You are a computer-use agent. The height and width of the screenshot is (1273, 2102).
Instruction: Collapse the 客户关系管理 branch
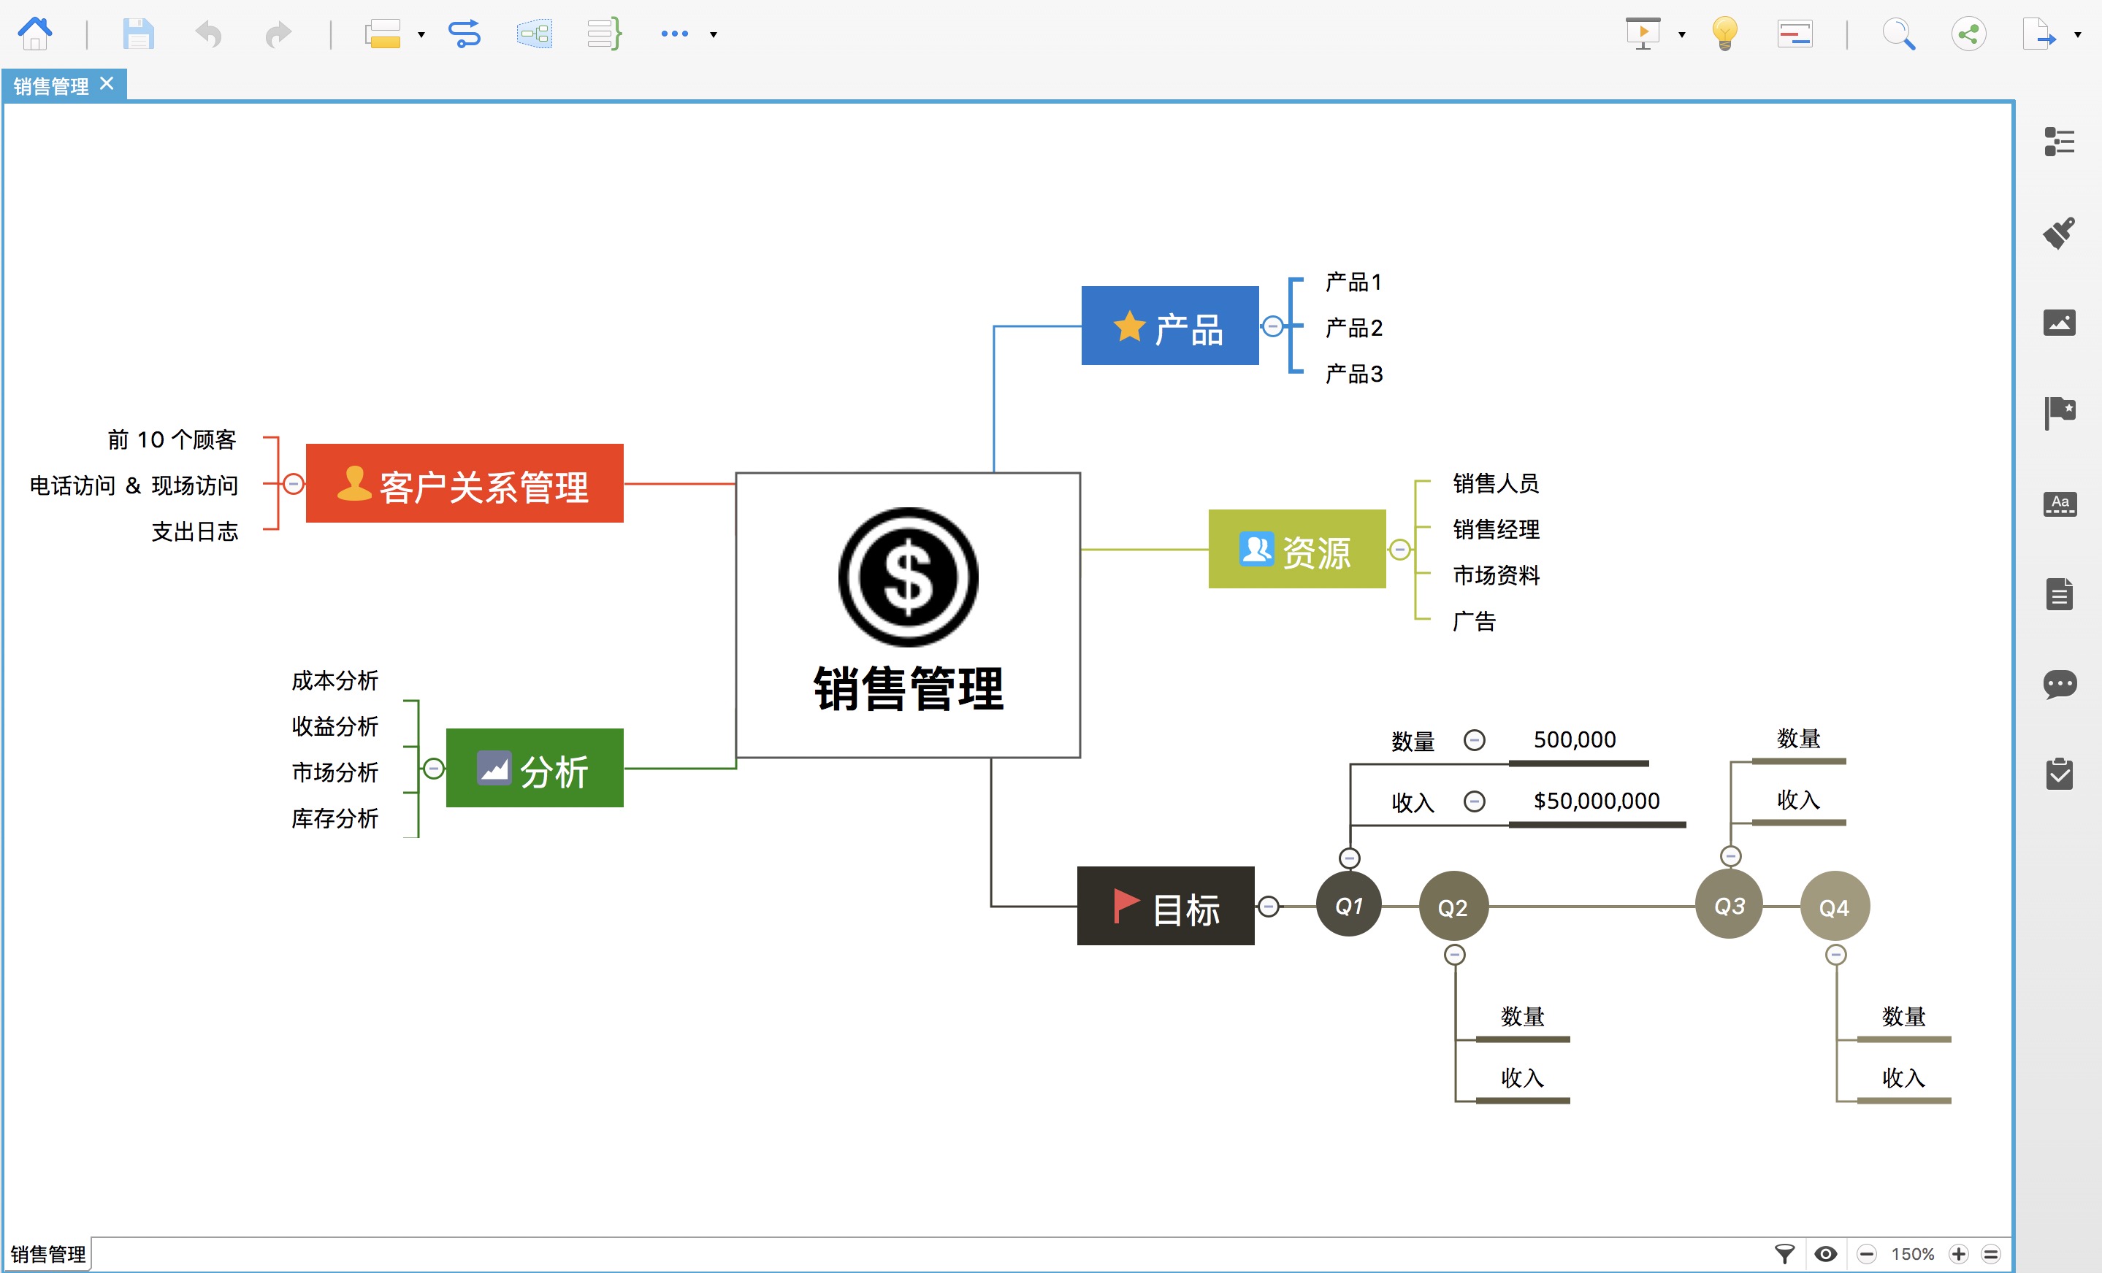pos(293,483)
